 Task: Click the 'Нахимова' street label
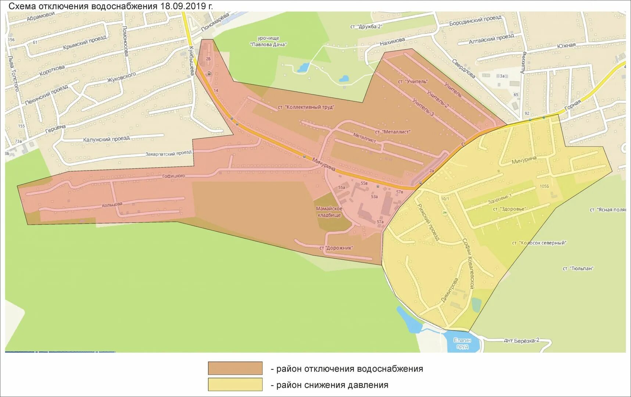[x=392, y=42]
